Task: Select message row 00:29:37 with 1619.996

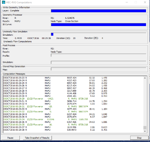Action: 55,127
